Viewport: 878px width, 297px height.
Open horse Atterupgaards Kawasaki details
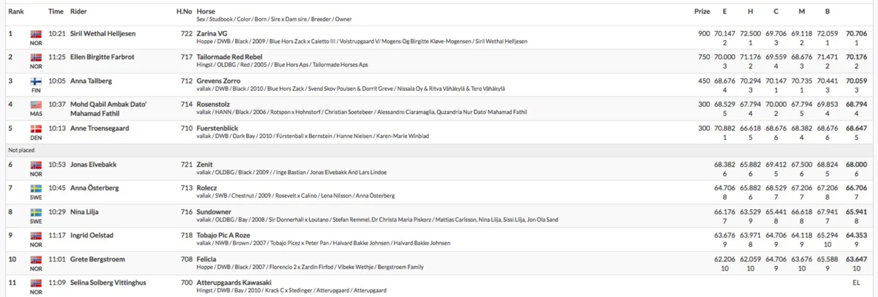coord(234,283)
